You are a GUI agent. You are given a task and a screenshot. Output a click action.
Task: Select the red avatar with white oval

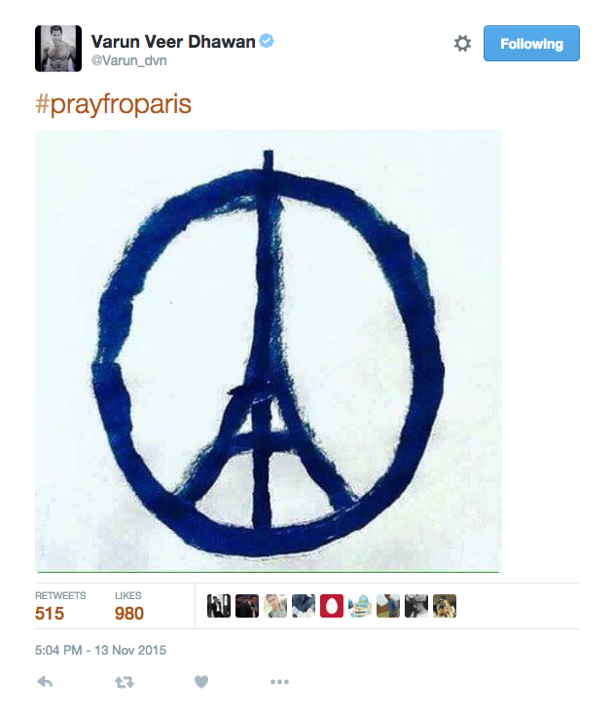pos(332,606)
